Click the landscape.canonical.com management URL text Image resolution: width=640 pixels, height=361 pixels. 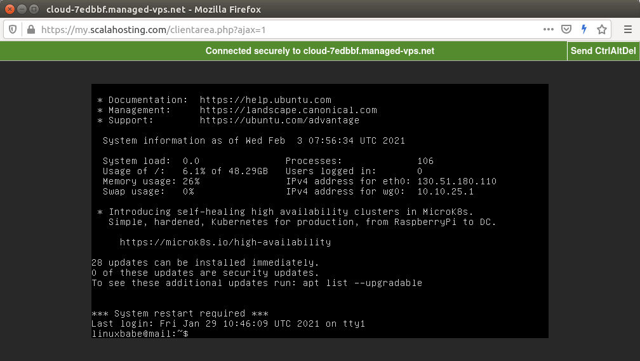coord(288,110)
